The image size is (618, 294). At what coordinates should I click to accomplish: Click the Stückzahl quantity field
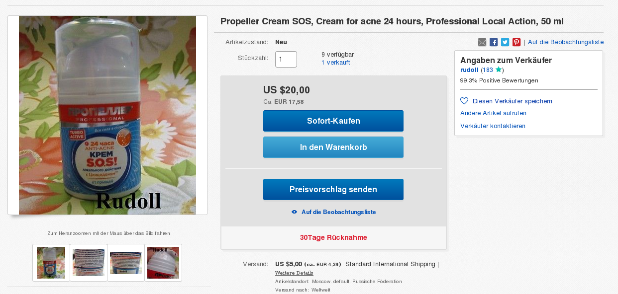click(286, 60)
